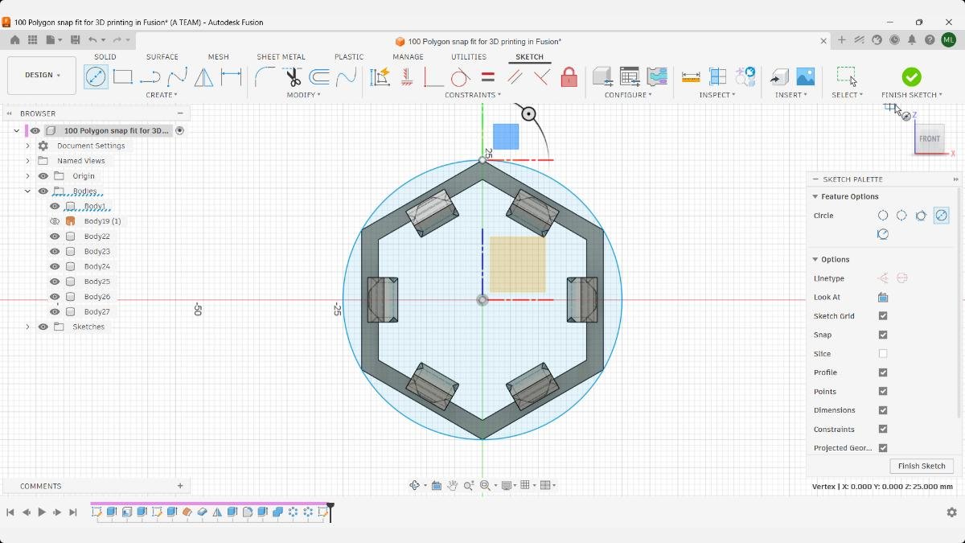Click the Look At icon in Sketch Palette
Viewport: 965px width, 543px height.
(883, 297)
